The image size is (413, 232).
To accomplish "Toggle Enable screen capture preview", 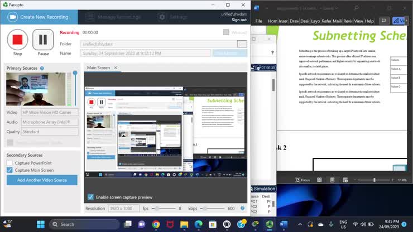I will 90,197.
